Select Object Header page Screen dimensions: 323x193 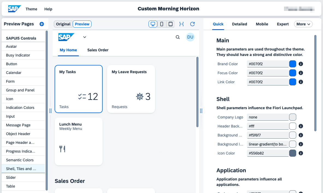click(23, 134)
